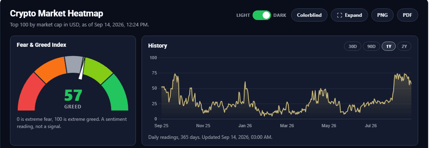Click the Jan 26 axis label
This screenshot has height=148, width=429.
coord(245,126)
